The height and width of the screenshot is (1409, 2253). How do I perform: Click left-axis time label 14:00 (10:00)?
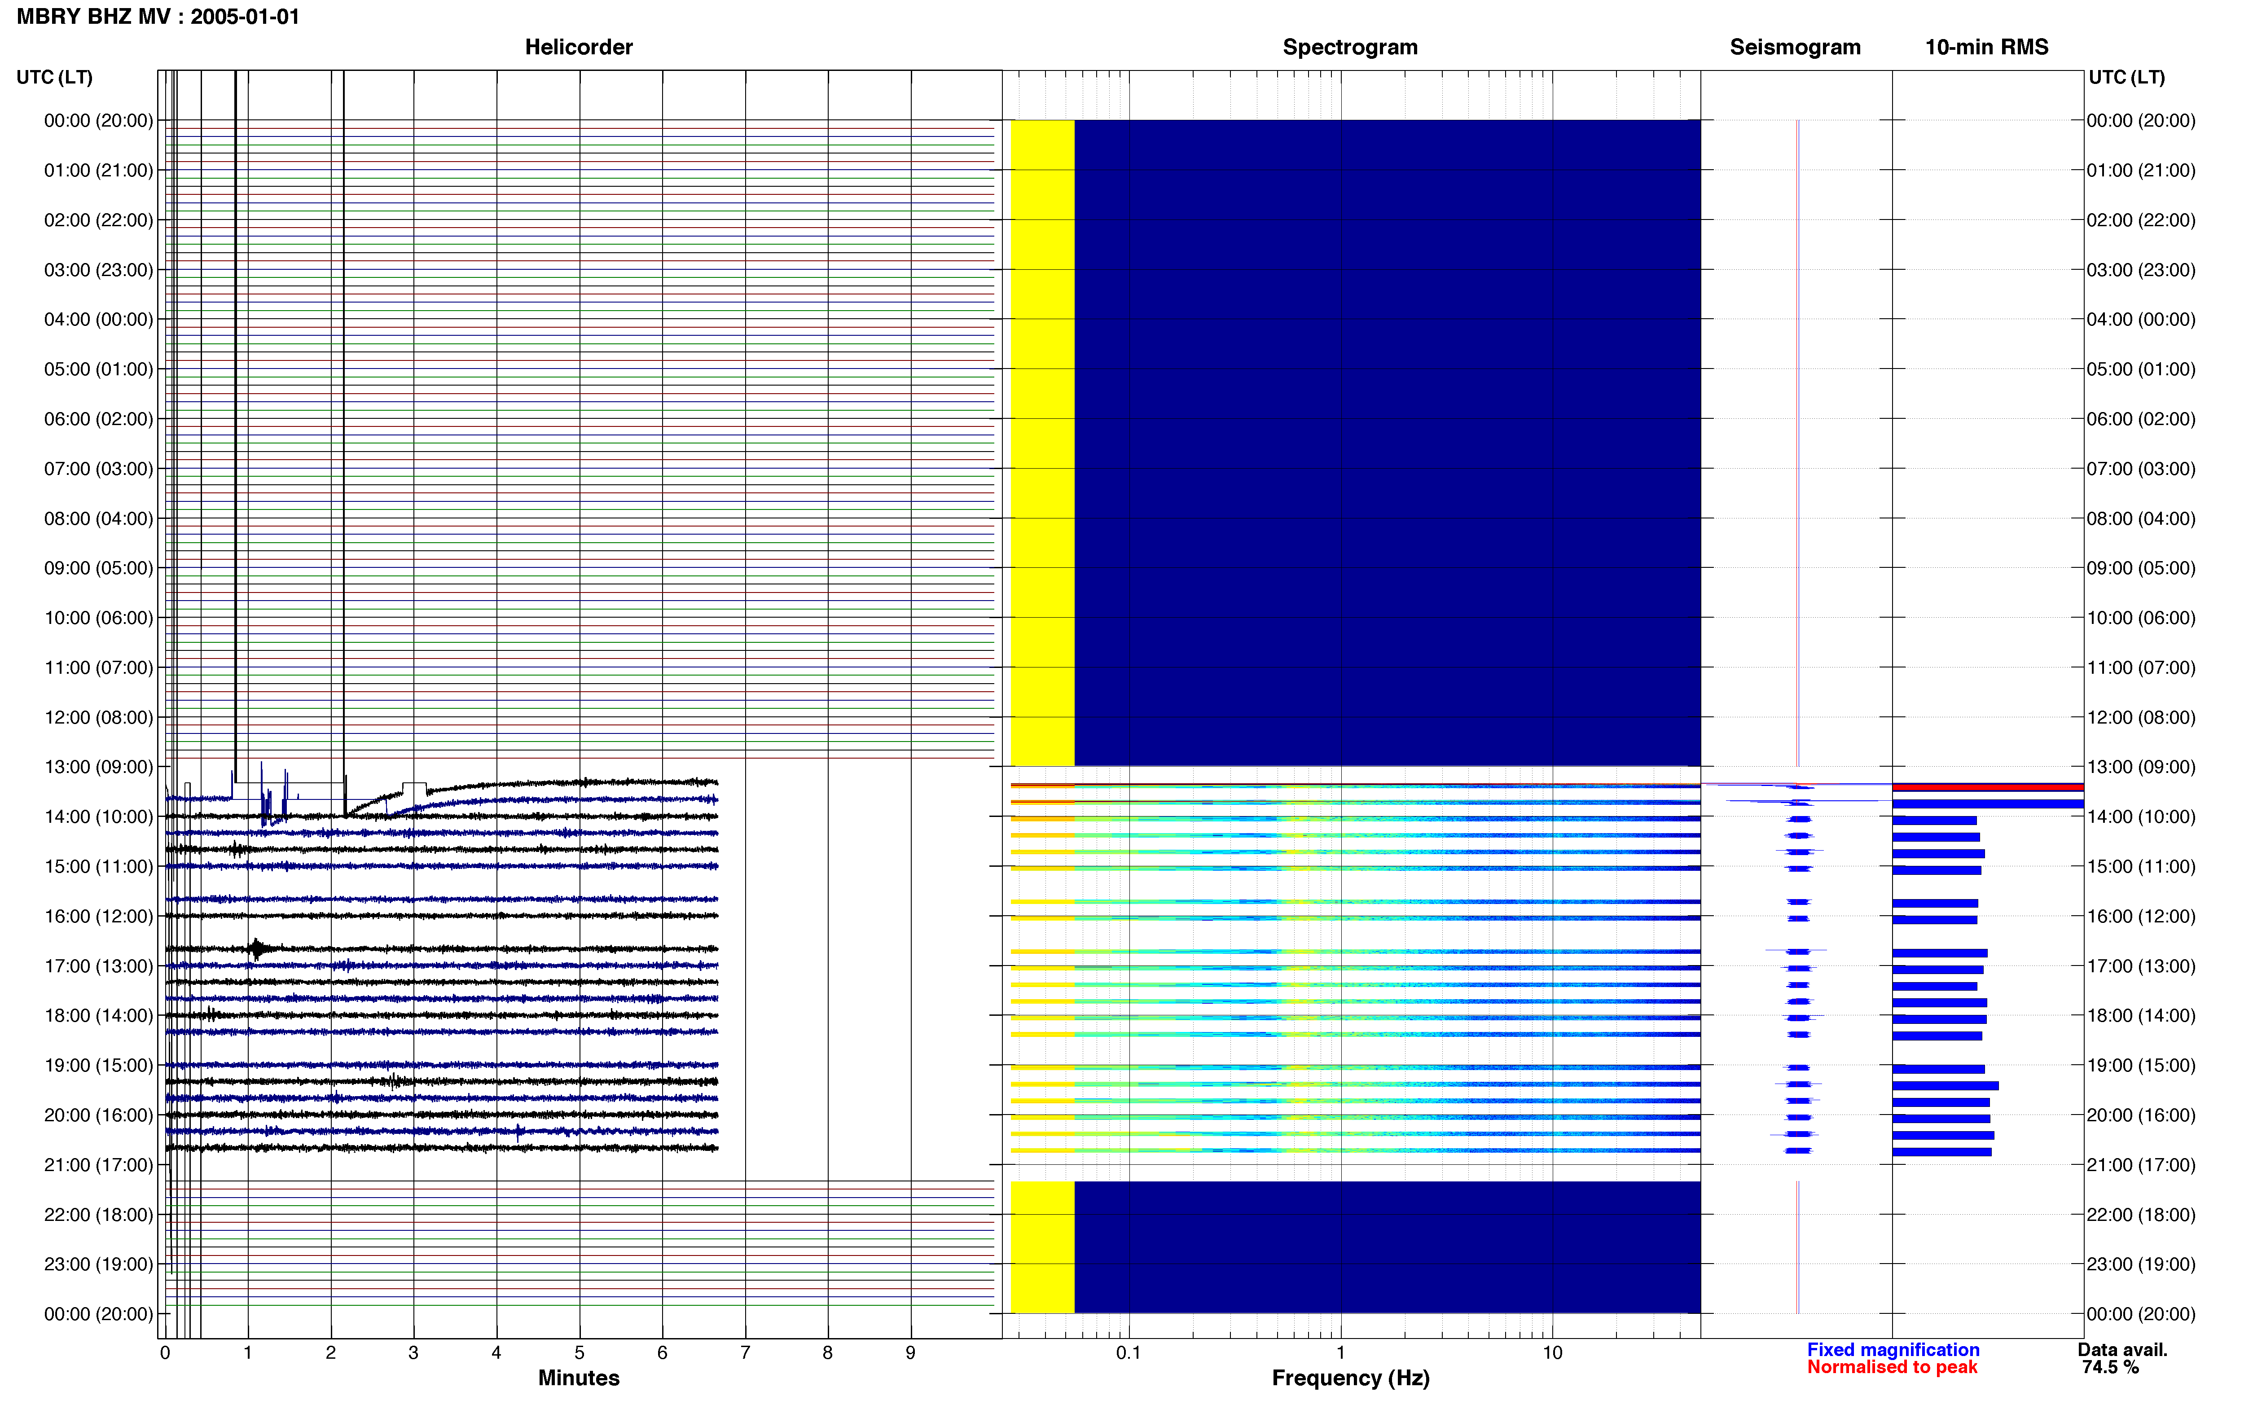click(x=99, y=817)
